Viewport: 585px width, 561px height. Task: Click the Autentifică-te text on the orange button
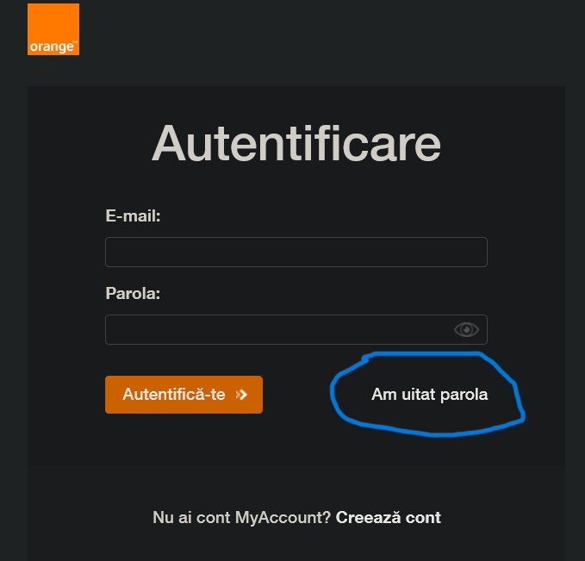click(174, 395)
